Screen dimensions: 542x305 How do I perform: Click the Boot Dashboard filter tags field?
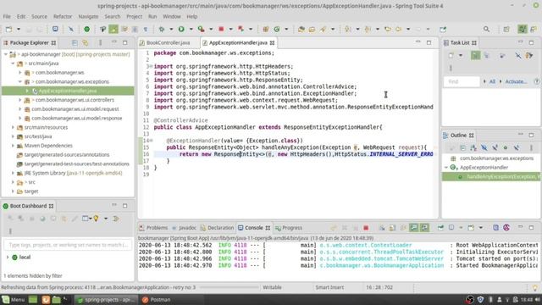click(68, 245)
